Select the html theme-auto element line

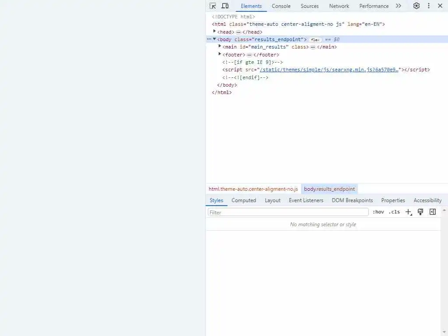tap(298, 24)
